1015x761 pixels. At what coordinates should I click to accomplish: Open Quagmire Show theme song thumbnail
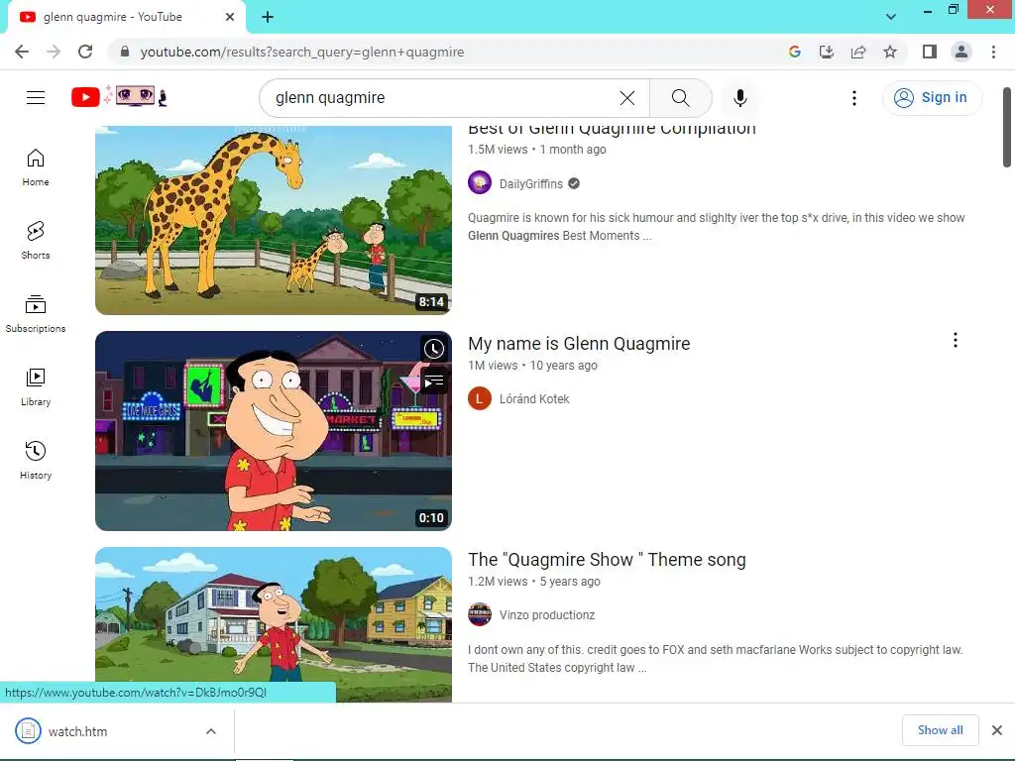274,624
